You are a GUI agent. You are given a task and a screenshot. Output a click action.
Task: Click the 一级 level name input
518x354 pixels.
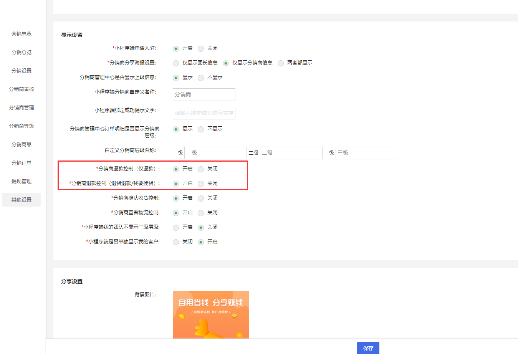(x=215, y=153)
